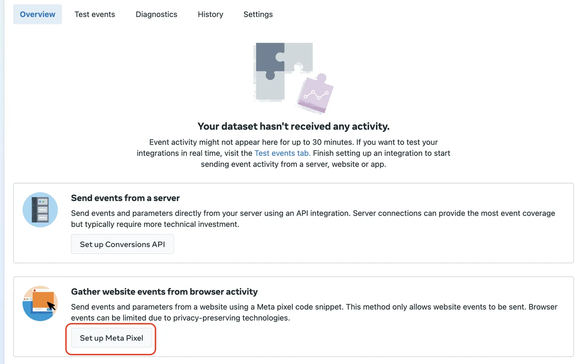Image resolution: width=580 pixels, height=364 pixels.
Task: Click 'Send events from a server' heading
Action: click(x=125, y=198)
